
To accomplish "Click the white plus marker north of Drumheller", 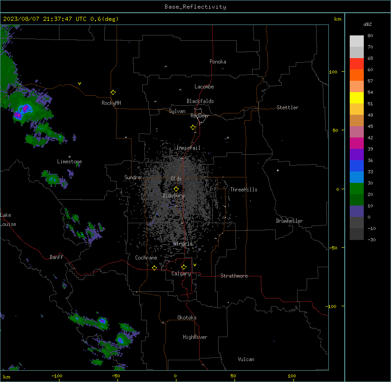I will pos(278,170).
